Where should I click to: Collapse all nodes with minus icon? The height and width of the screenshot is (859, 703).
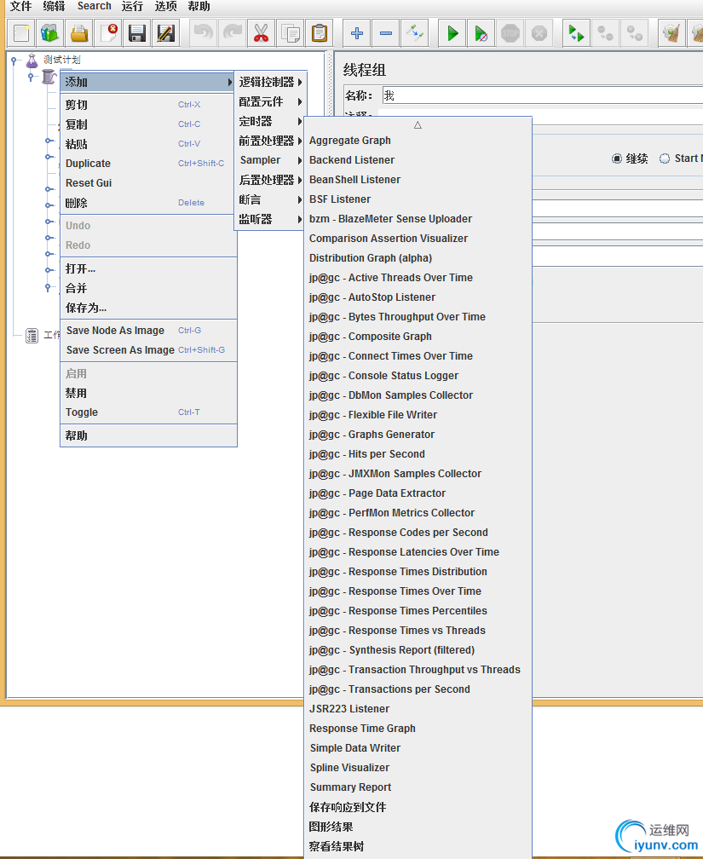[386, 33]
